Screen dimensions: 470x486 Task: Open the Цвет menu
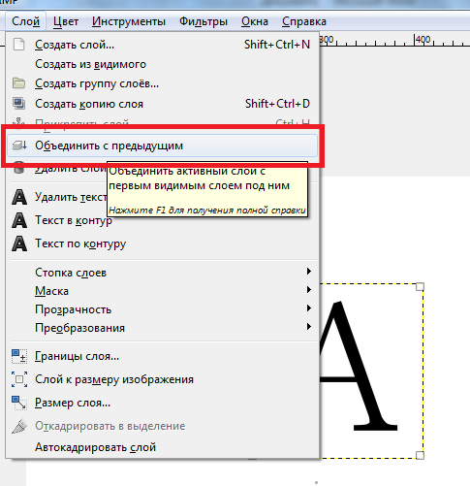pos(66,21)
